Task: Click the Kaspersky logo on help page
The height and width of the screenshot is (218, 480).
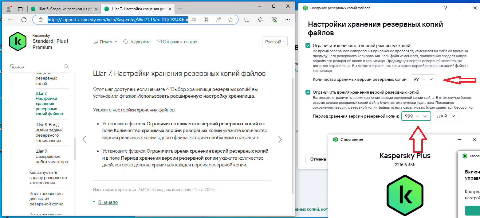Action: [x=18, y=41]
